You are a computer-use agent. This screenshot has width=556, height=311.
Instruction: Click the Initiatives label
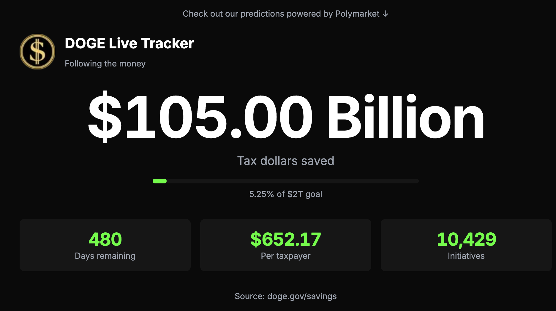coord(466,256)
